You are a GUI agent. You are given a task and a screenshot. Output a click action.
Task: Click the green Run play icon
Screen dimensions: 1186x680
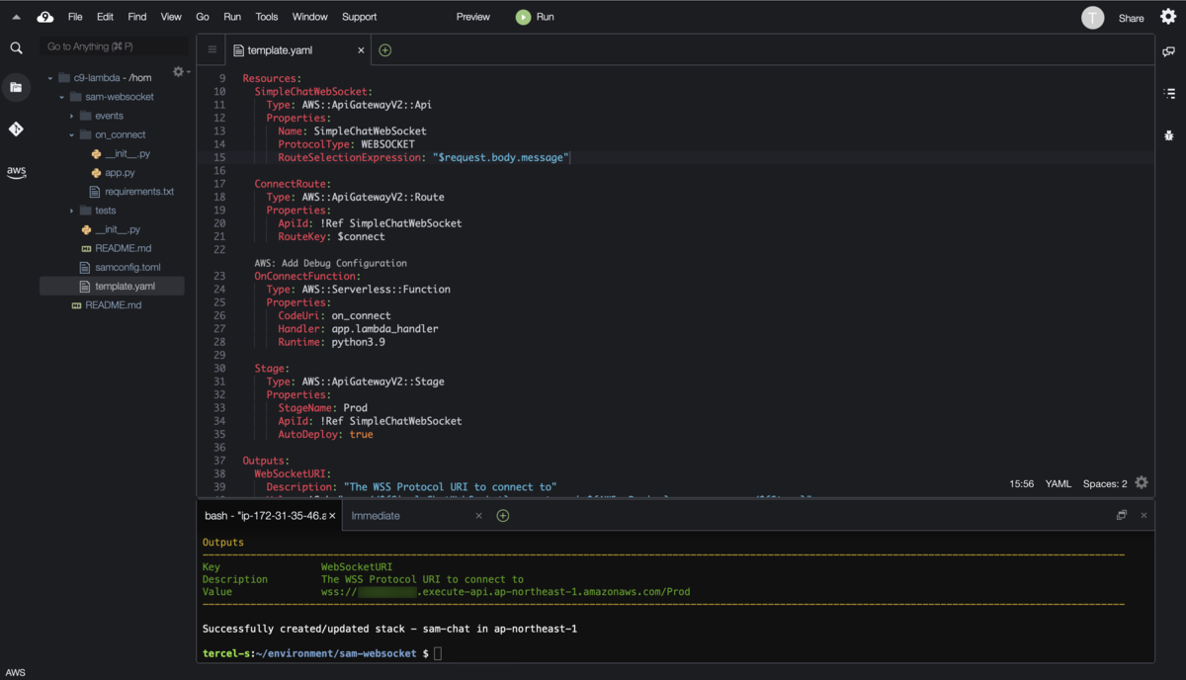click(523, 17)
